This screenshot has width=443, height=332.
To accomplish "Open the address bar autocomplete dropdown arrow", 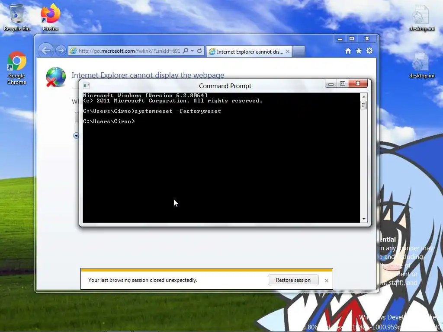I will click(x=193, y=51).
